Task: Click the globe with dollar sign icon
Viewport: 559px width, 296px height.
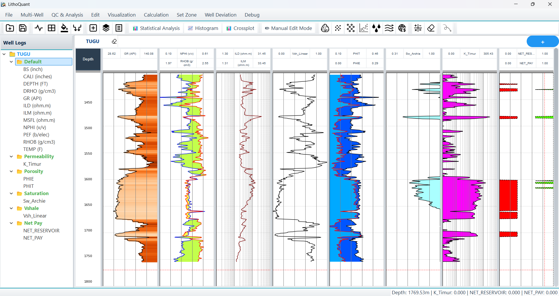Action: pyautogui.click(x=402, y=28)
